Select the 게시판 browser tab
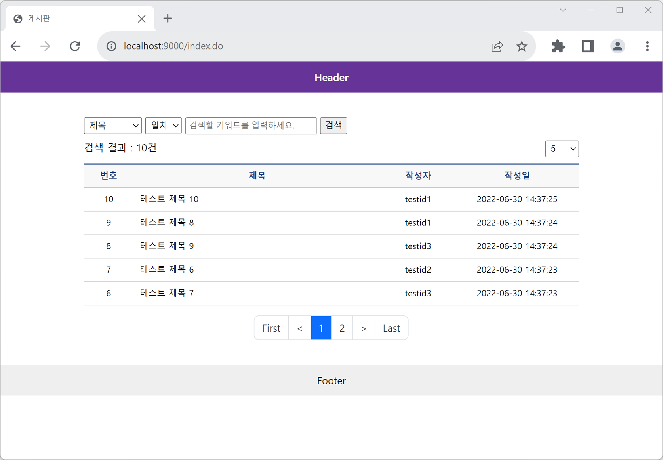The width and height of the screenshot is (663, 460). 79,19
